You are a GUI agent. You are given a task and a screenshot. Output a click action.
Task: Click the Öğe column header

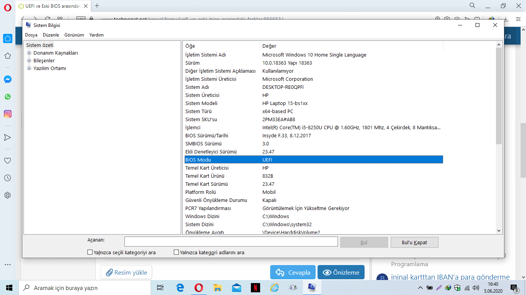click(222, 46)
